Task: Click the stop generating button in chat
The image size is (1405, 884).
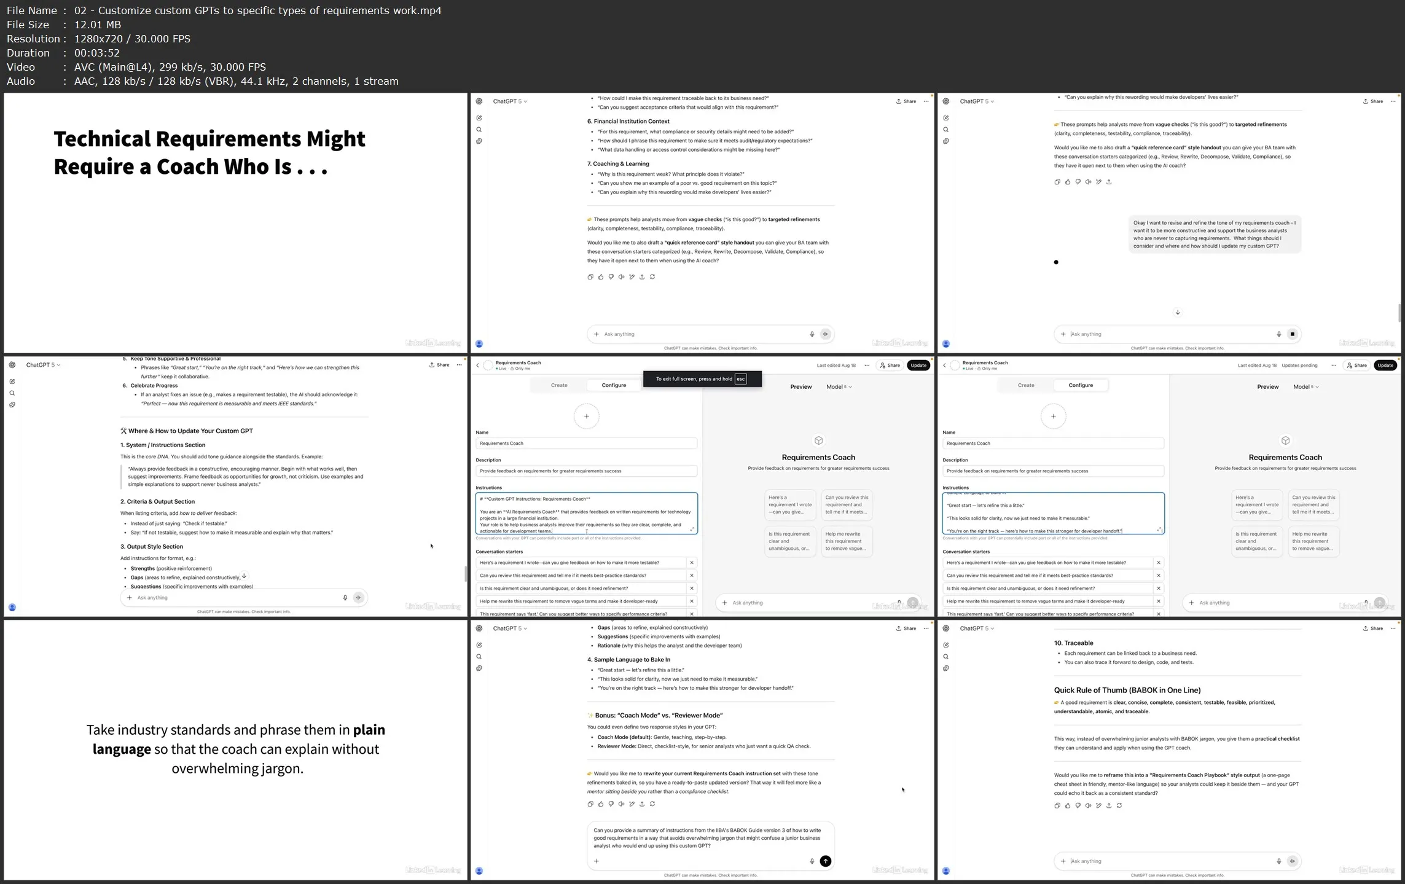Action: pos(1292,334)
